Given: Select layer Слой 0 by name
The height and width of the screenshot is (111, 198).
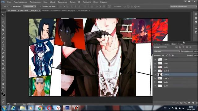Looking at the screenshot, I should pyautogui.click(x=166, y=86).
